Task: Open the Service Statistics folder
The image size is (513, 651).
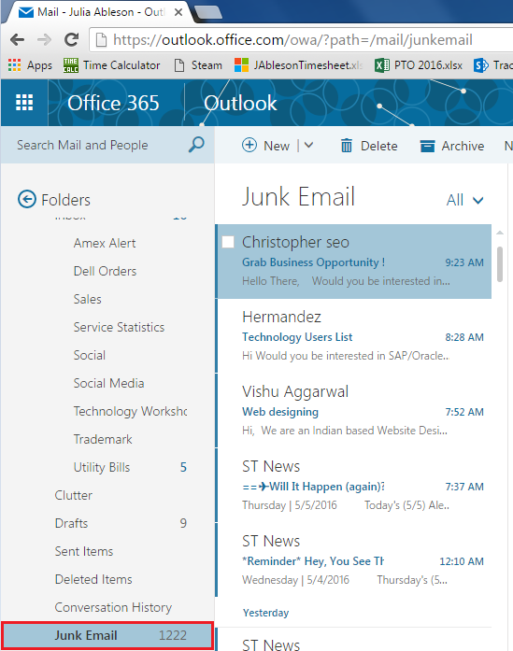Action: tap(119, 327)
